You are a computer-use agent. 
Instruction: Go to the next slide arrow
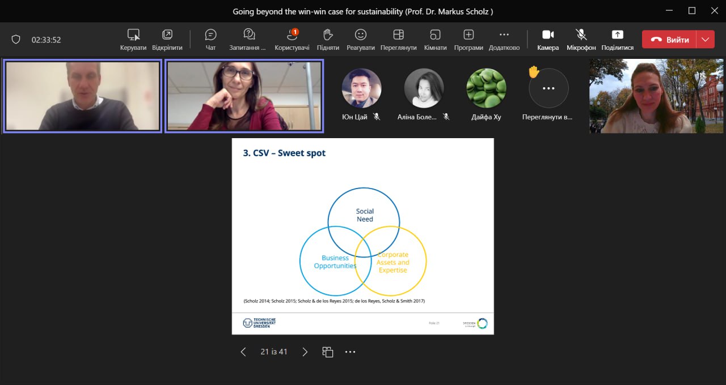click(305, 352)
